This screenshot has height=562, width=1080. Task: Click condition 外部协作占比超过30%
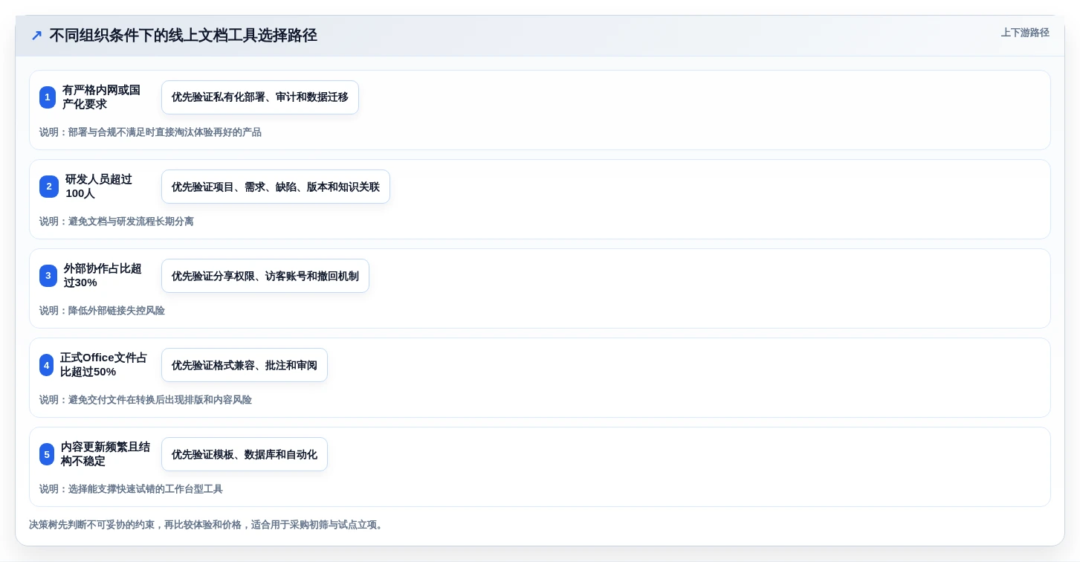103,276
